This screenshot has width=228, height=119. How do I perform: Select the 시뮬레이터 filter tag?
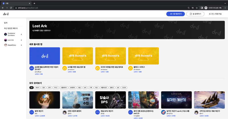pyautogui.click(x=64, y=88)
